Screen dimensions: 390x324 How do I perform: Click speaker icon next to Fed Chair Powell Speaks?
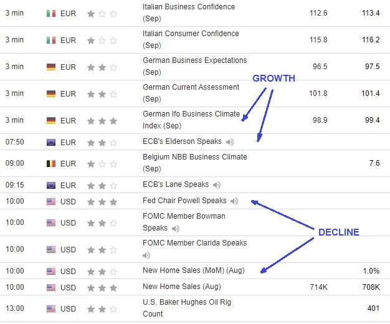click(x=234, y=201)
